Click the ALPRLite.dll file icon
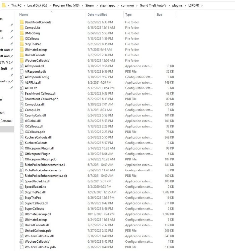 [22, 82]
